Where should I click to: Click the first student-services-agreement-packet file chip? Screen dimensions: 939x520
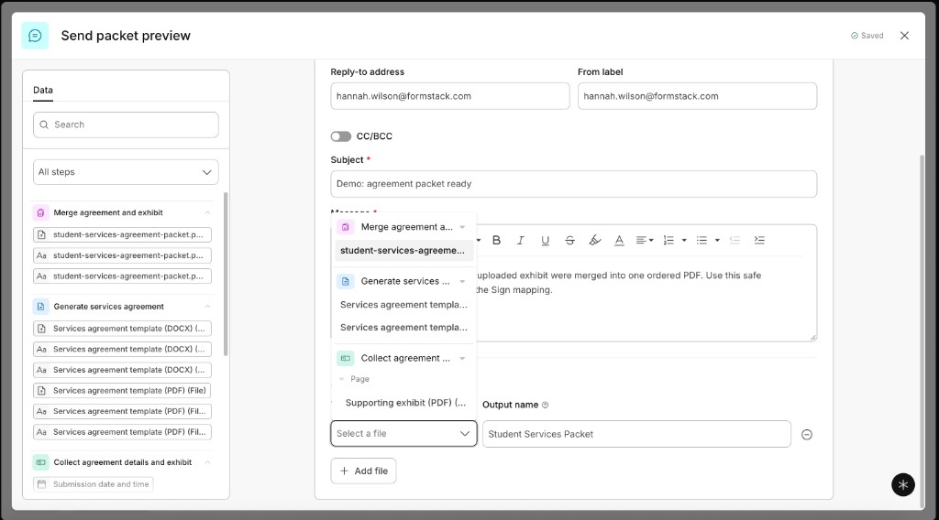coord(122,235)
